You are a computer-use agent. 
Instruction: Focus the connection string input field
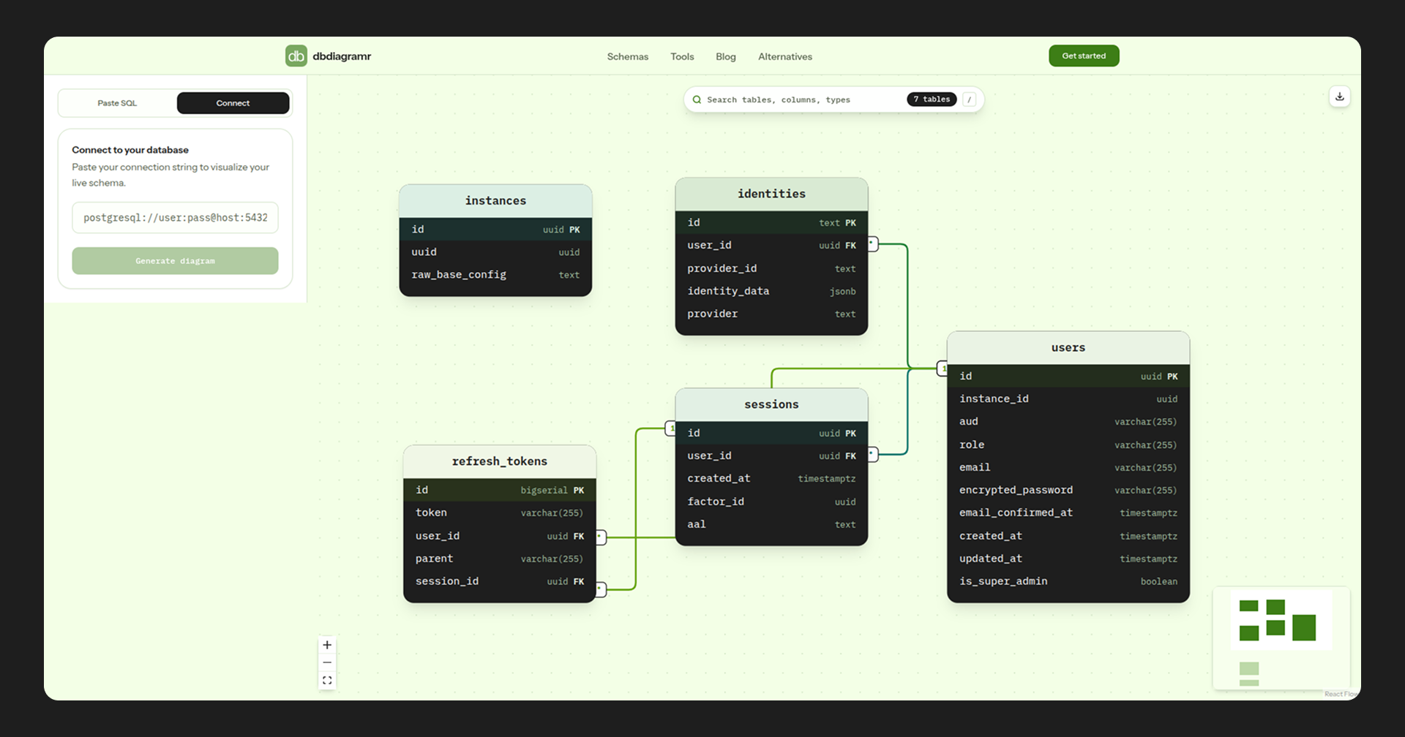coord(175,218)
